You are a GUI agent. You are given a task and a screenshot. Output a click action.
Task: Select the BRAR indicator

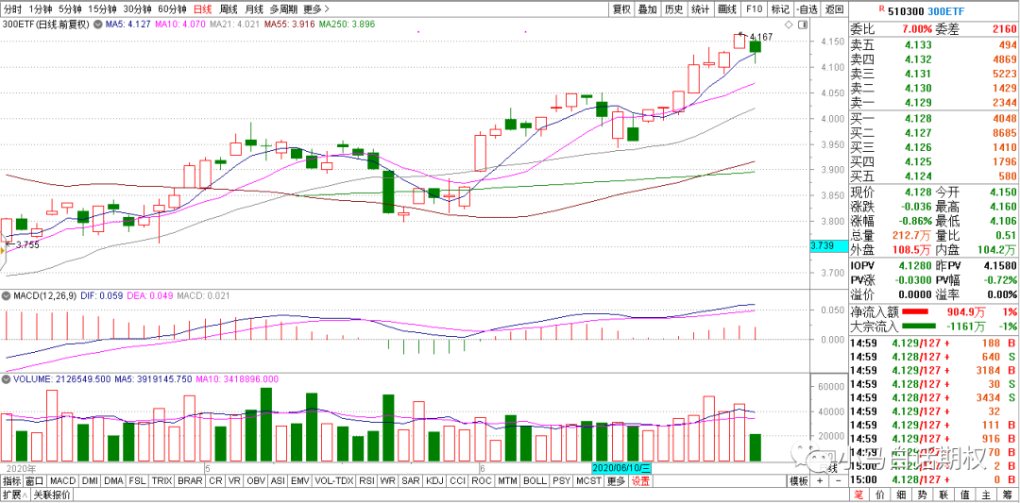point(190,481)
